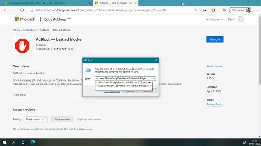Open the Most recent sort dropdown
Image resolution: width=261 pixels, height=146 pixels.
(35, 119)
